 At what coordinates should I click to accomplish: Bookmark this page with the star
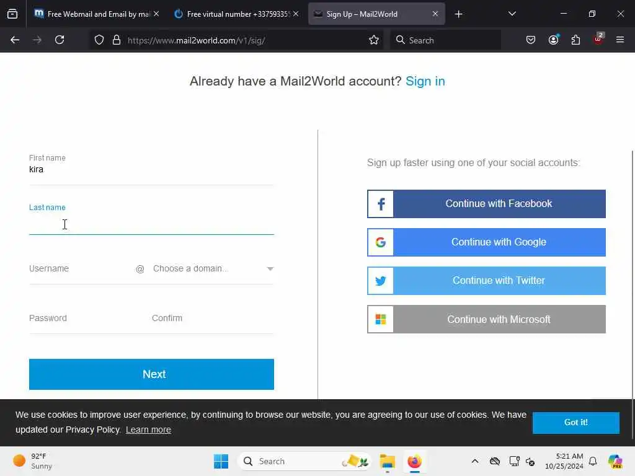pos(374,40)
